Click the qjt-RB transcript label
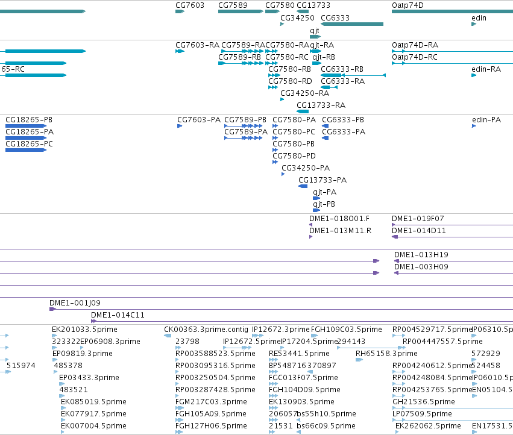 tap(324, 57)
